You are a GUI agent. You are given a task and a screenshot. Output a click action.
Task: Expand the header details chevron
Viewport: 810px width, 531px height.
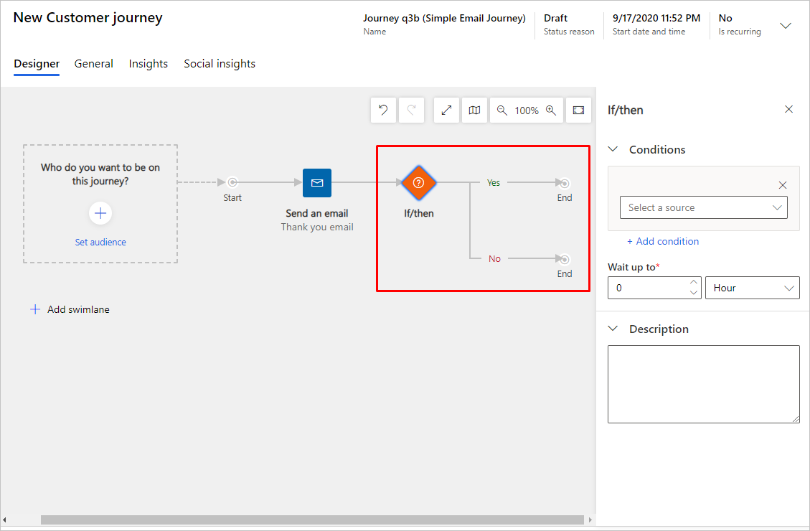tap(785, 25)
